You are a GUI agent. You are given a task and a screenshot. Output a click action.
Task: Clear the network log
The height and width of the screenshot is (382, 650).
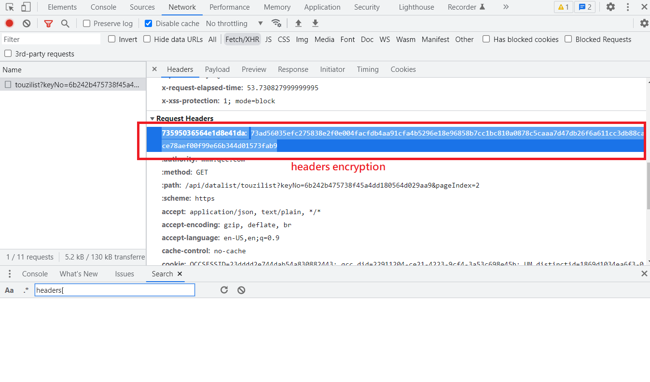(x=26, y=23)
